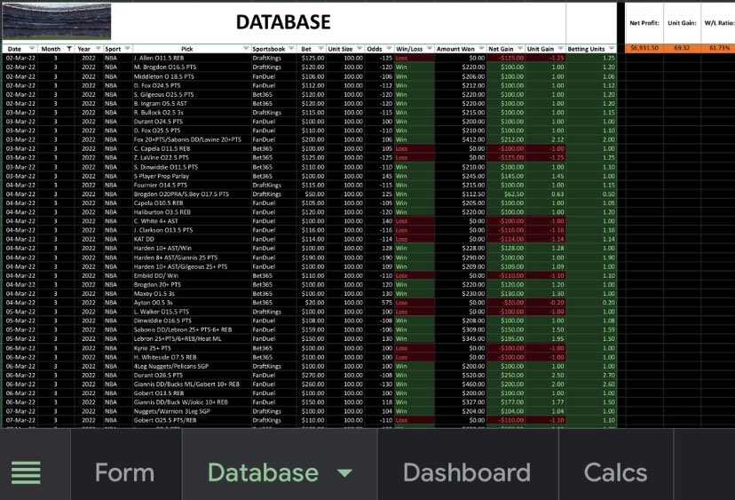Select the Database sheet tab
This screenshot has height=500, width=735.
pyautogui.click(x=263, y=472)
